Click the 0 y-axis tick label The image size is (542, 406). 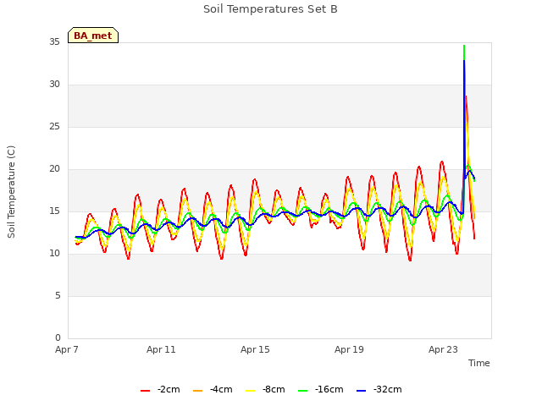(x=58, y=338)
